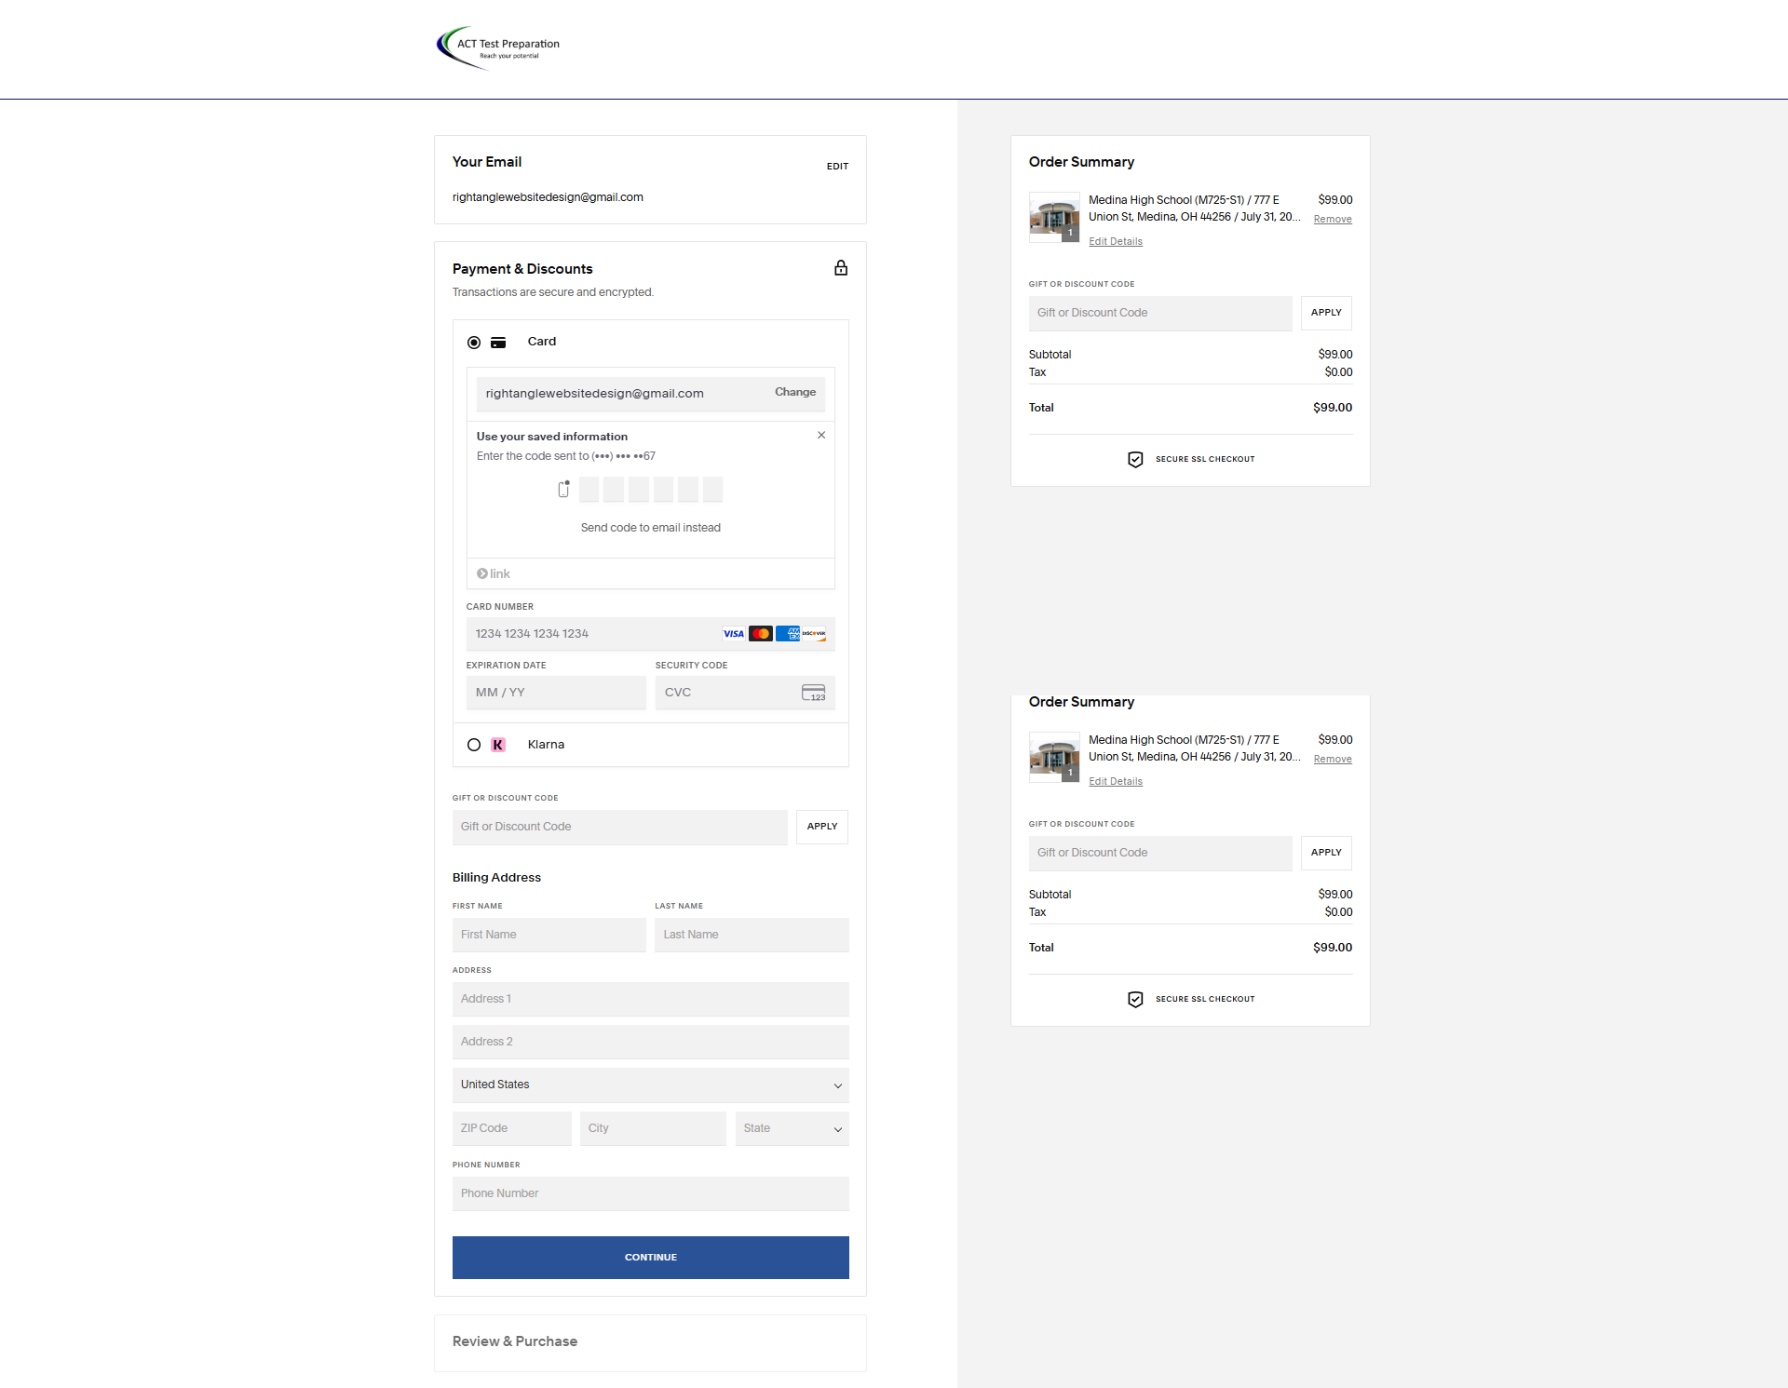Open the United States country dropdown
The width and height of the screenshot is (1788, 1388).
coord(650,1085)
